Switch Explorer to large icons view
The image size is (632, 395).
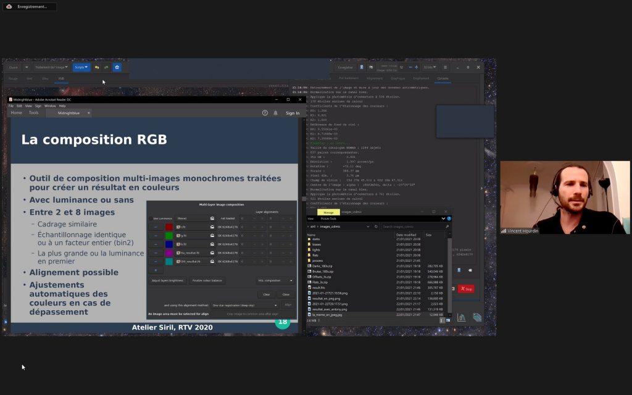(448, 320)
